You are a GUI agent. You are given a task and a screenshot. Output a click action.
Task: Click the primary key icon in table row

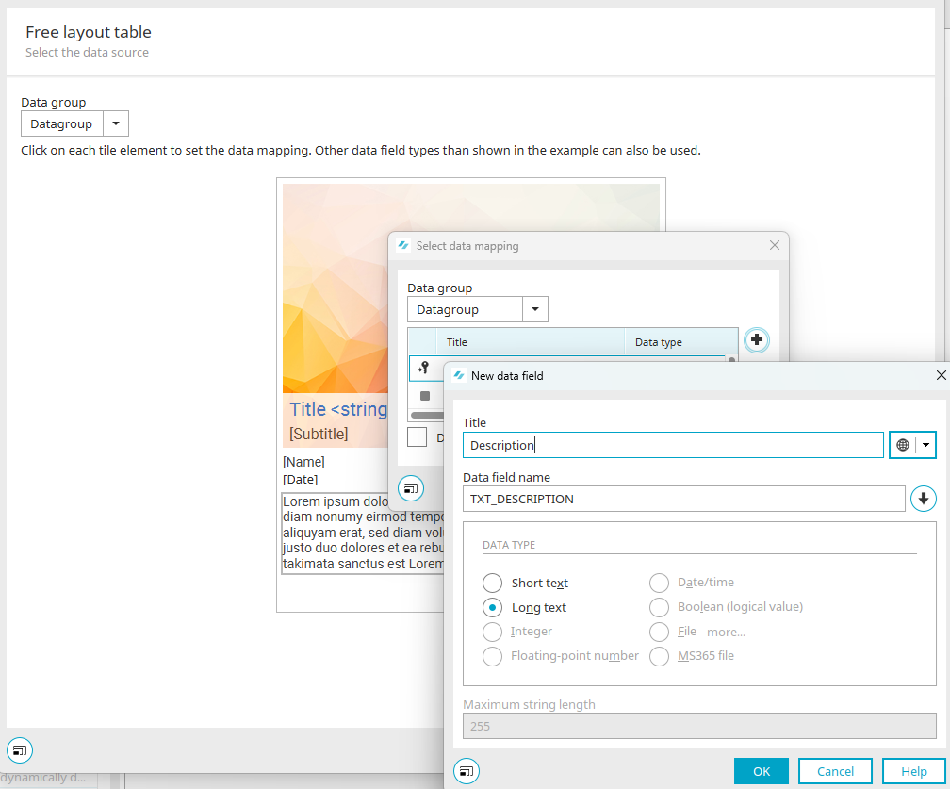click(424, 368)
